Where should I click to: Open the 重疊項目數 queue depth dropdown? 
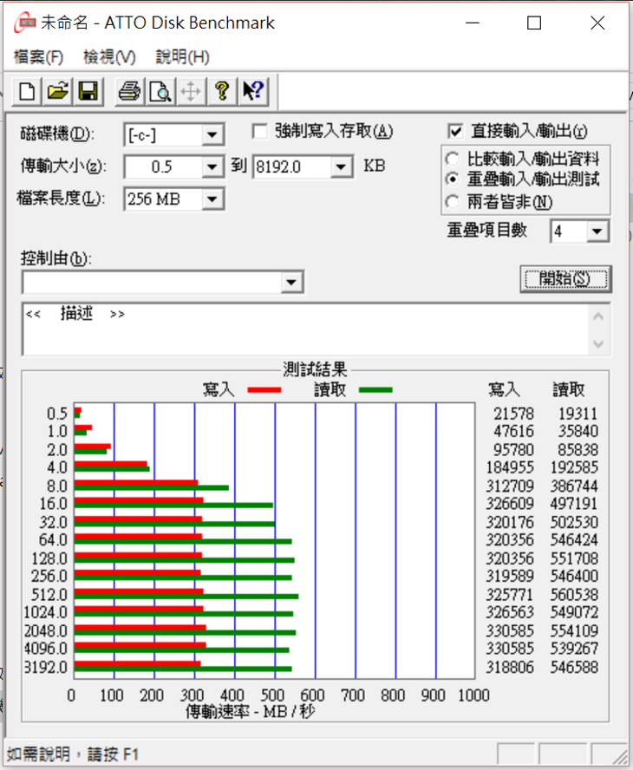click(x=597, y=232)
